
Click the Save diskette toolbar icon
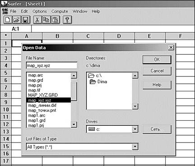26,20
